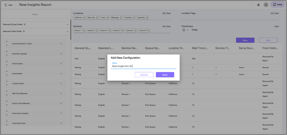
Task: Move Selected Language field up
Action: click(x=7, y=52)
